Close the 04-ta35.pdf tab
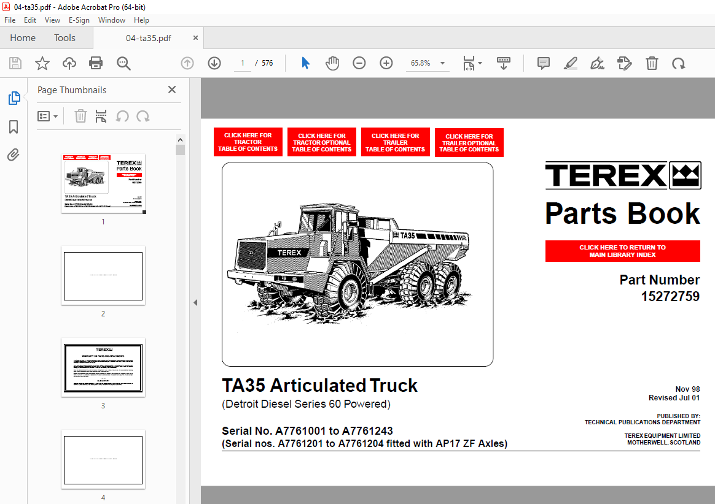The height and width of the screenshot is (504, 715). point(195,38)
